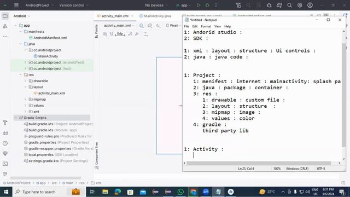
Task: Open the Pixel device preview dropdown
Action: [173, 26]
